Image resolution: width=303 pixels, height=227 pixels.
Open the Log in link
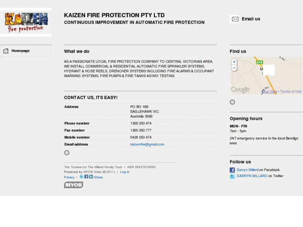[125, 172]
